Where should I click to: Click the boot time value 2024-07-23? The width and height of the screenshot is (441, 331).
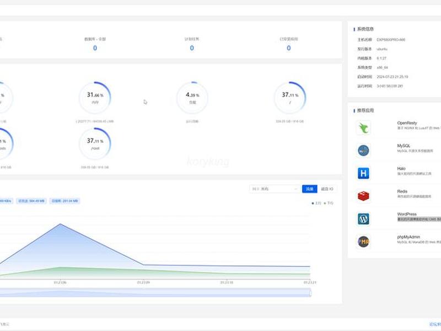click(392, 77)
